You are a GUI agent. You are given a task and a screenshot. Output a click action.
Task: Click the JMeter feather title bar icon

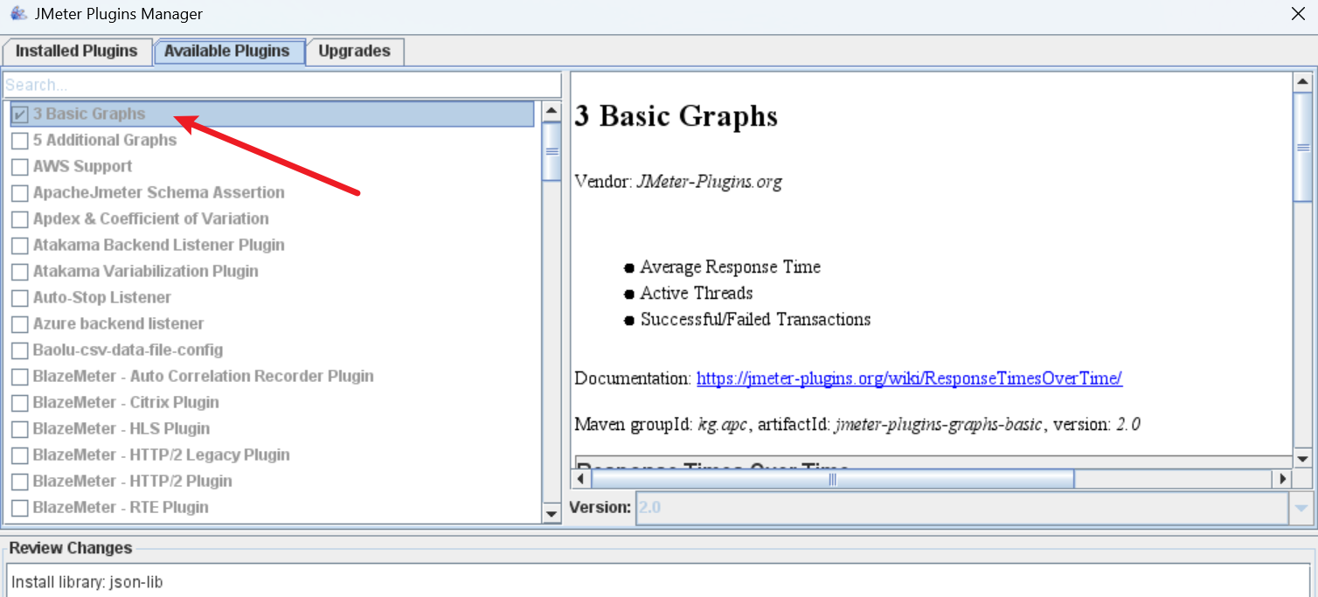pyautogui.click(x=18, y=14)
